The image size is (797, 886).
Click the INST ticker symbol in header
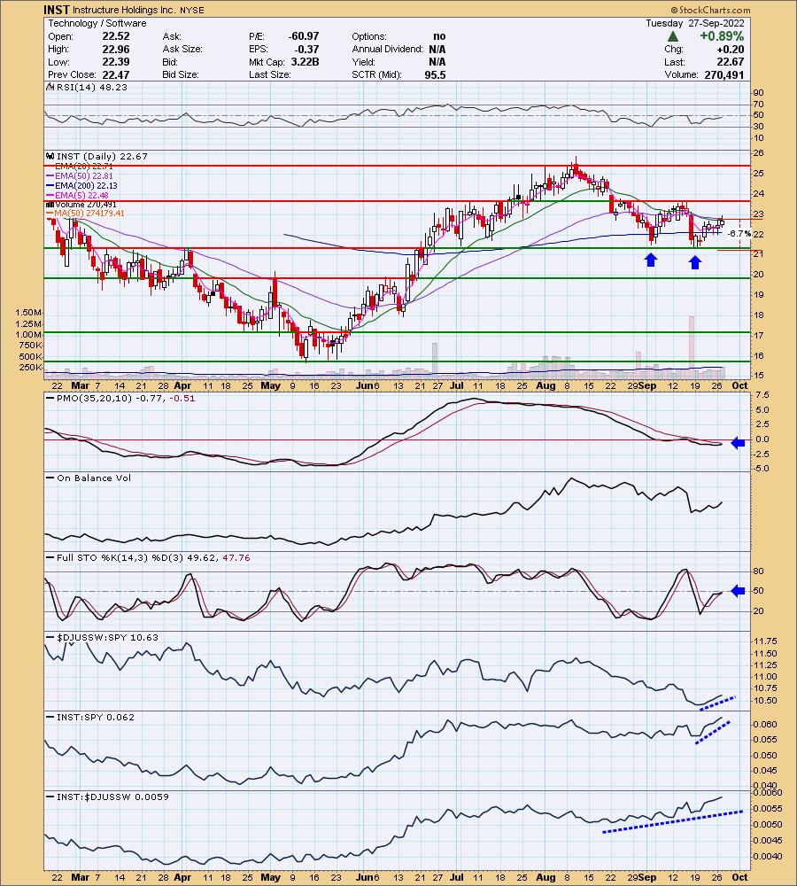(x=57, y=10)
